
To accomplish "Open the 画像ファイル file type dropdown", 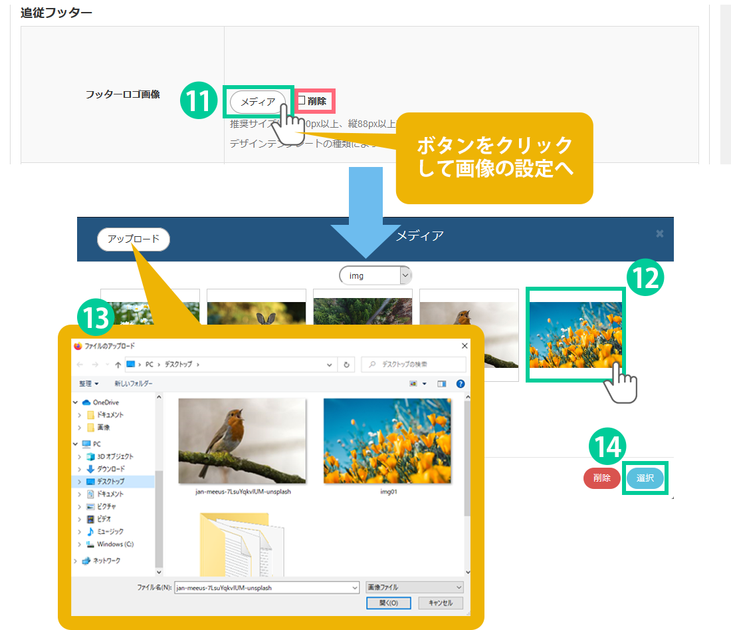I will click(414, 587).
